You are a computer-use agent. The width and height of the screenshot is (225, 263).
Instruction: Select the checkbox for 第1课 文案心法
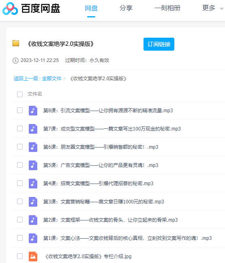coord(20,238)
